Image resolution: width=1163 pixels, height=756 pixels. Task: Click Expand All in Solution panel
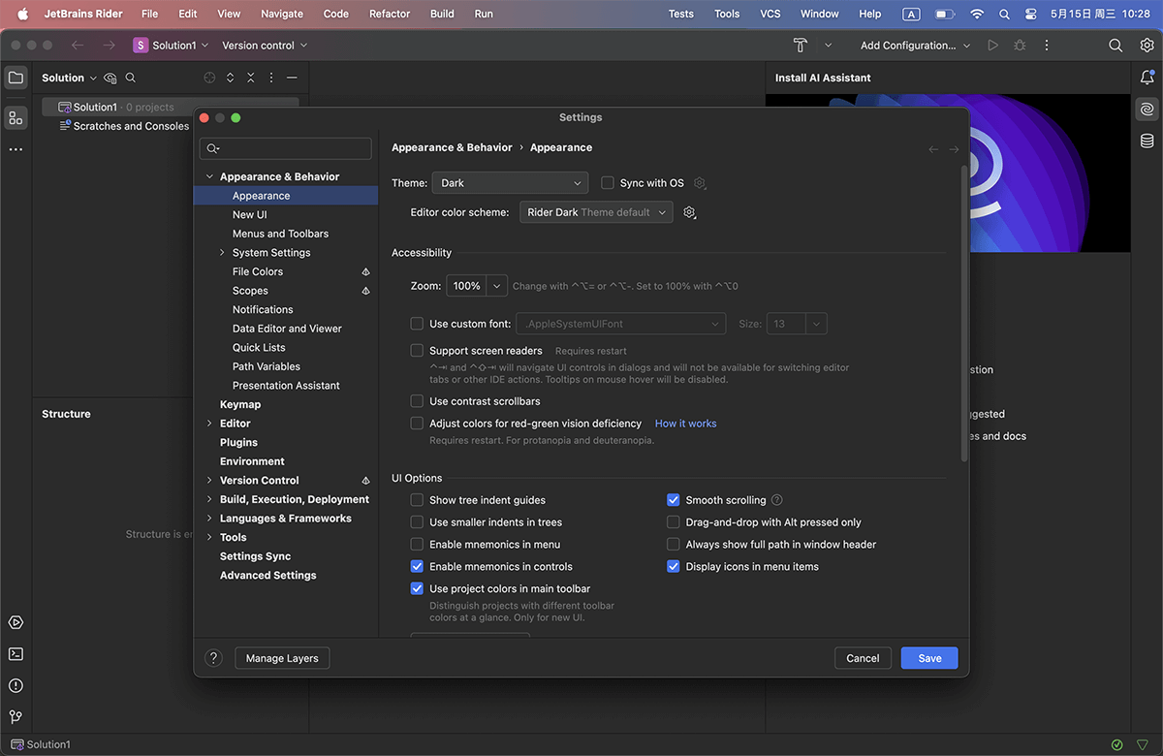(x=231, y=78)
